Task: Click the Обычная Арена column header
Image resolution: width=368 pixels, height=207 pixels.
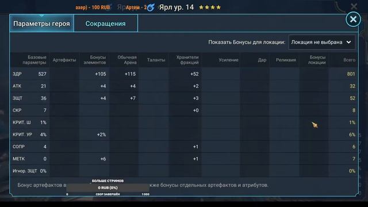Action: 127,60
